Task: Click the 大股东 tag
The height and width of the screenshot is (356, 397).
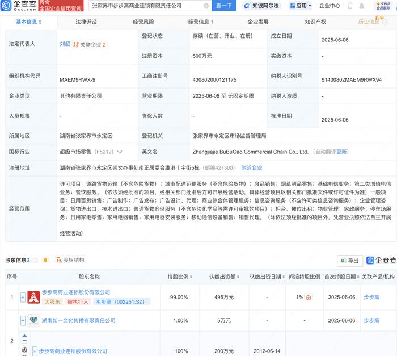Action: tap(52, 301)
